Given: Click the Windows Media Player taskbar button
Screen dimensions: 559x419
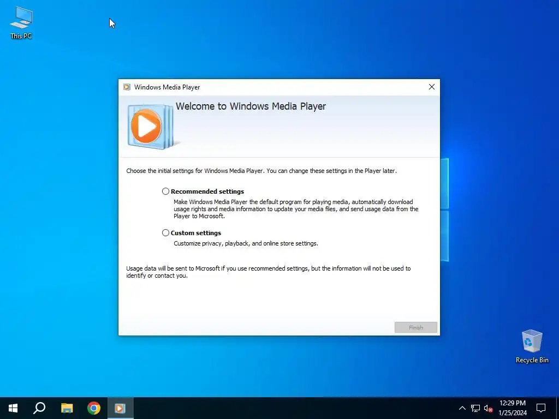Looking at the screenshot, I should click(120, 408).
